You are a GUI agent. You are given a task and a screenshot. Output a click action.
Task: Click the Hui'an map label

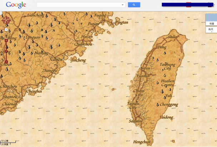pyautogui.click(x=87, y=36)
